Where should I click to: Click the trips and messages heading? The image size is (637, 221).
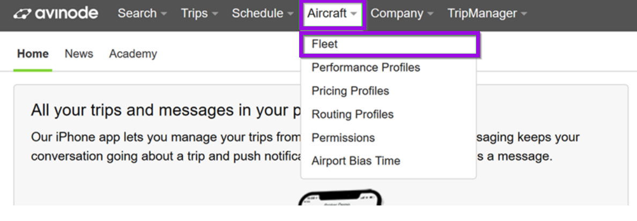pos(166,111)
